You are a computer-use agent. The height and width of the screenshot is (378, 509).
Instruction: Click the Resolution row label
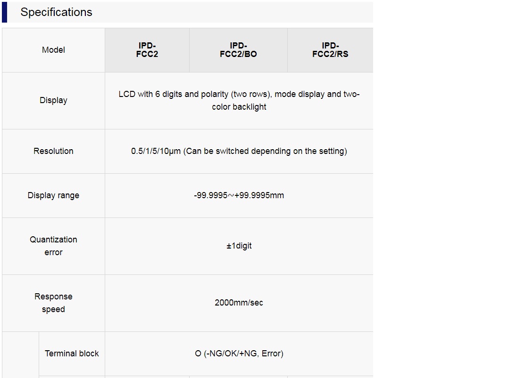(54, 151)
